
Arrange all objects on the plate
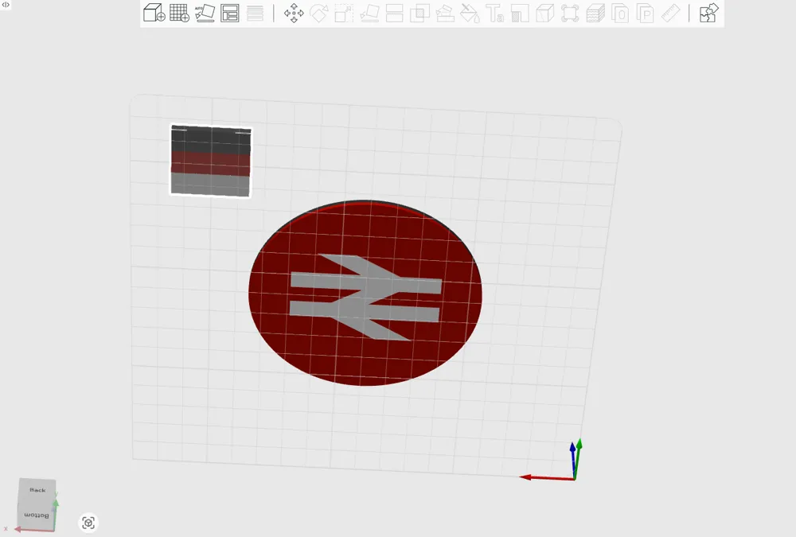[x=230, y=13]
